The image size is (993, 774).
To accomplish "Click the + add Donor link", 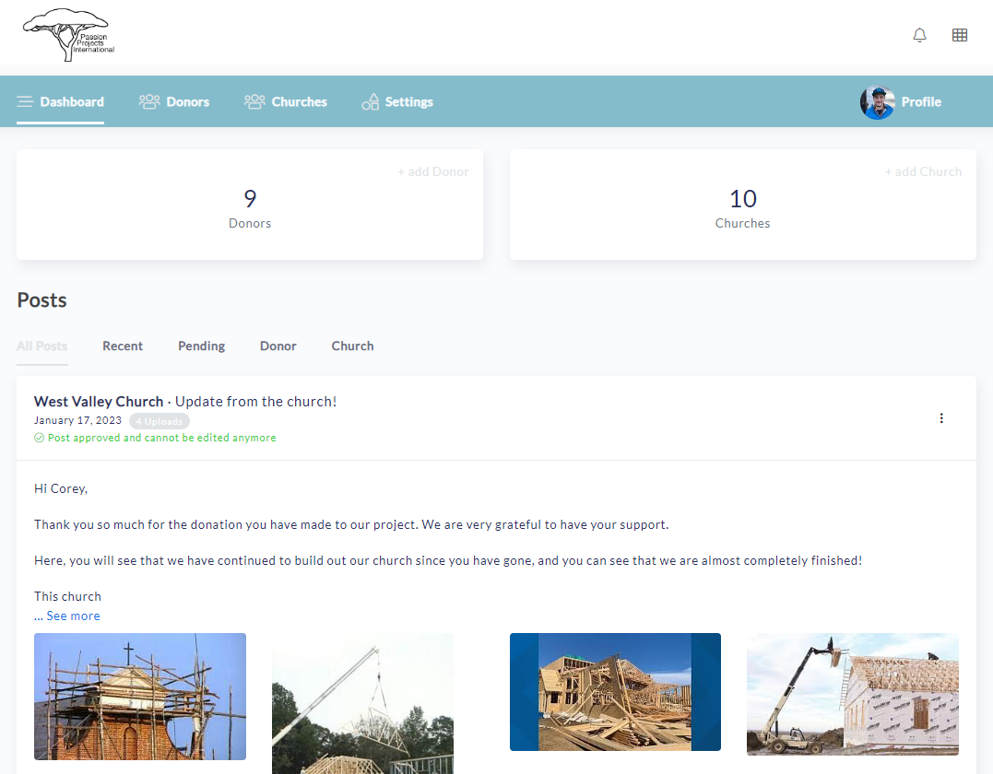I will 432,171.
